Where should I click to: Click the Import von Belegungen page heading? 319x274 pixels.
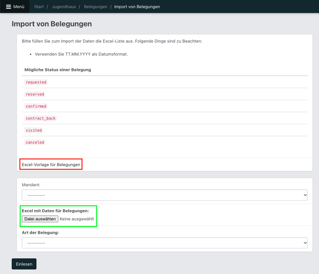(x=52, y=24)
